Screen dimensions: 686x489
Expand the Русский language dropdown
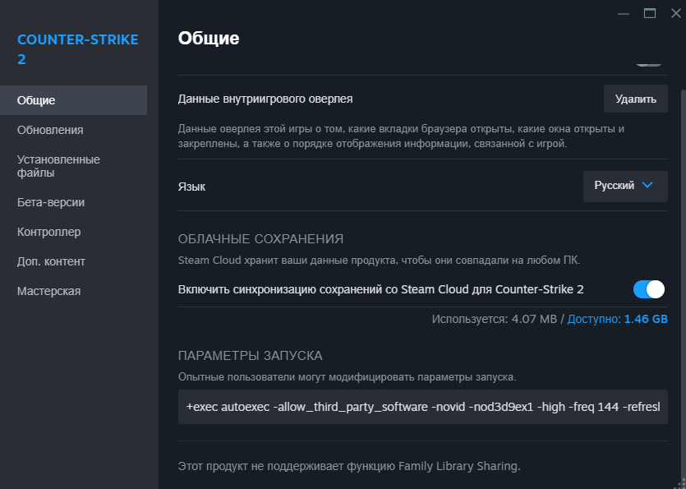pyautogui.click(x=625, y=186)
